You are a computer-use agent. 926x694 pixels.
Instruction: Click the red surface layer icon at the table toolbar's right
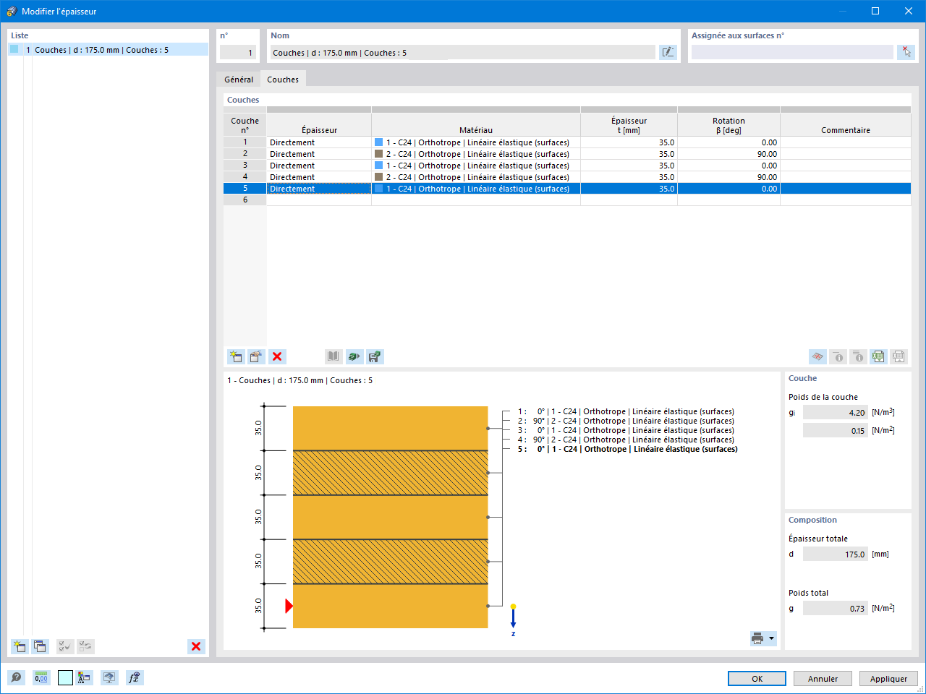[x=817, y=356]
